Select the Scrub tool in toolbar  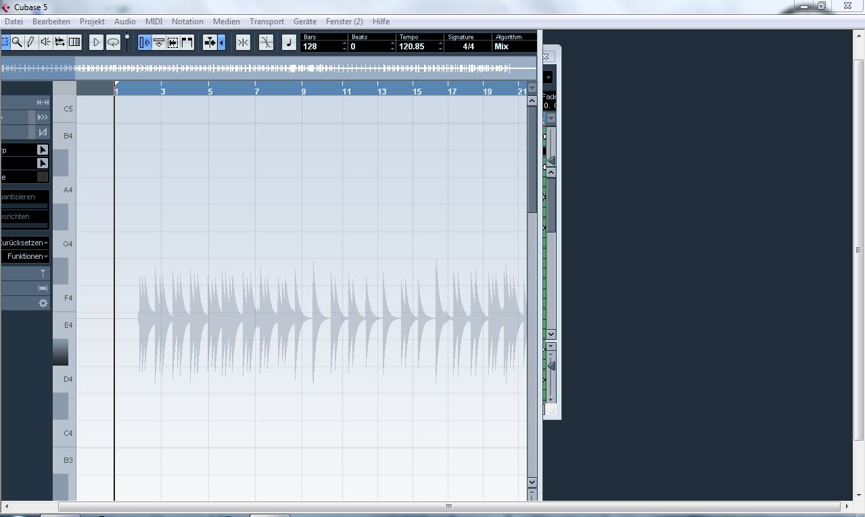[60, 42]
